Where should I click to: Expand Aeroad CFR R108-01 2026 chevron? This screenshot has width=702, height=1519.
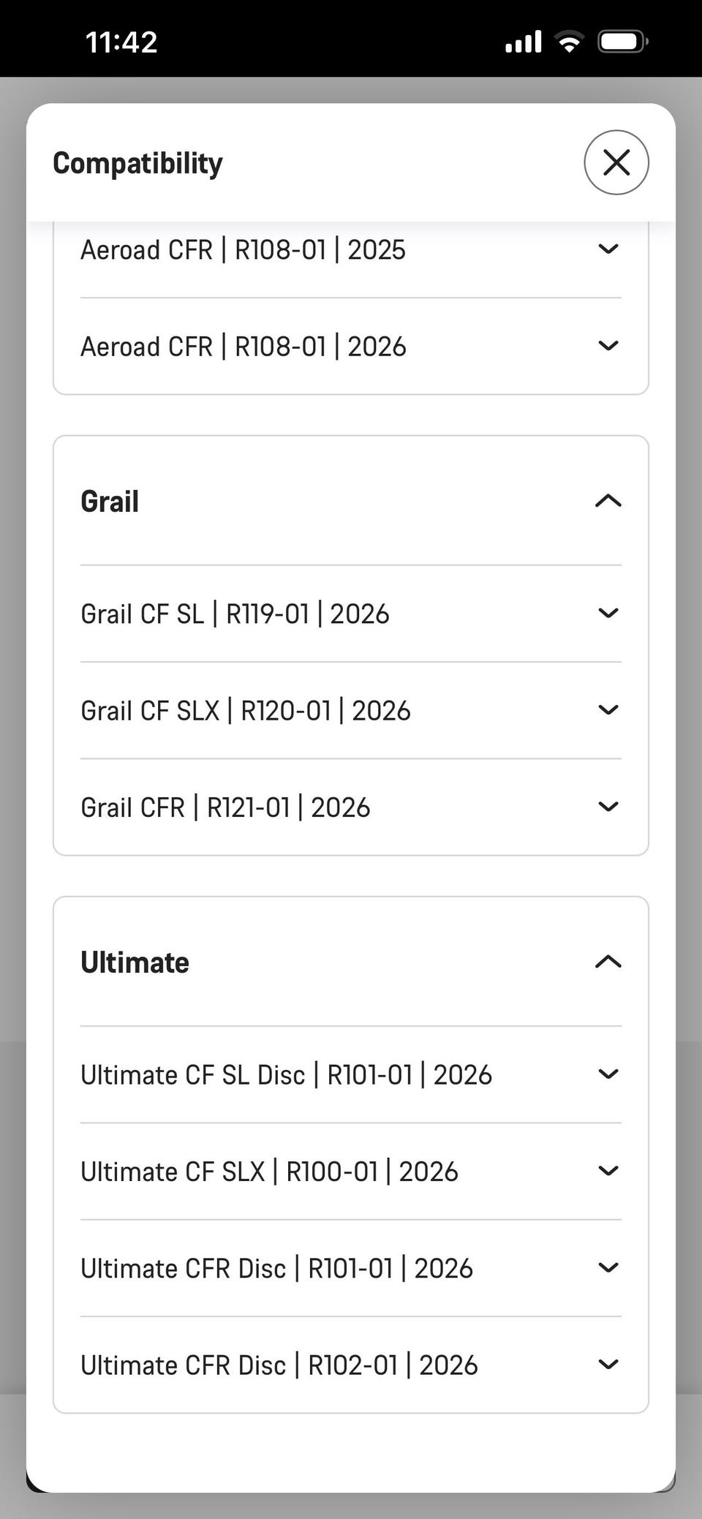coord(608,346)
